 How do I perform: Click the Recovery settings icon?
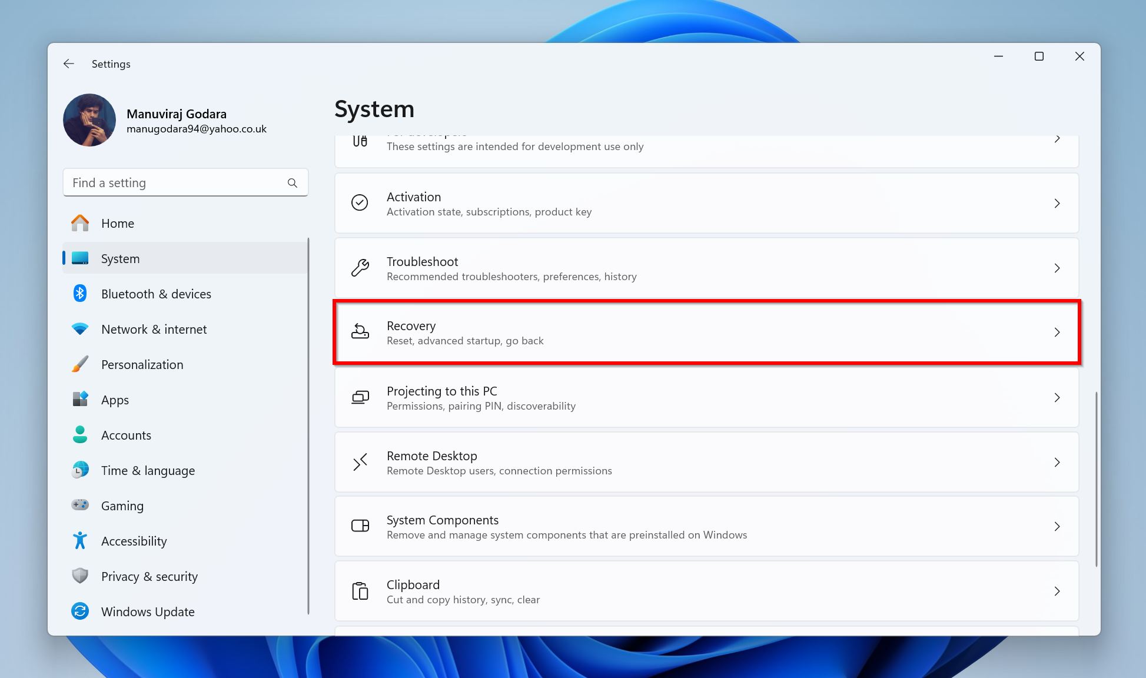tap(360, 332)
